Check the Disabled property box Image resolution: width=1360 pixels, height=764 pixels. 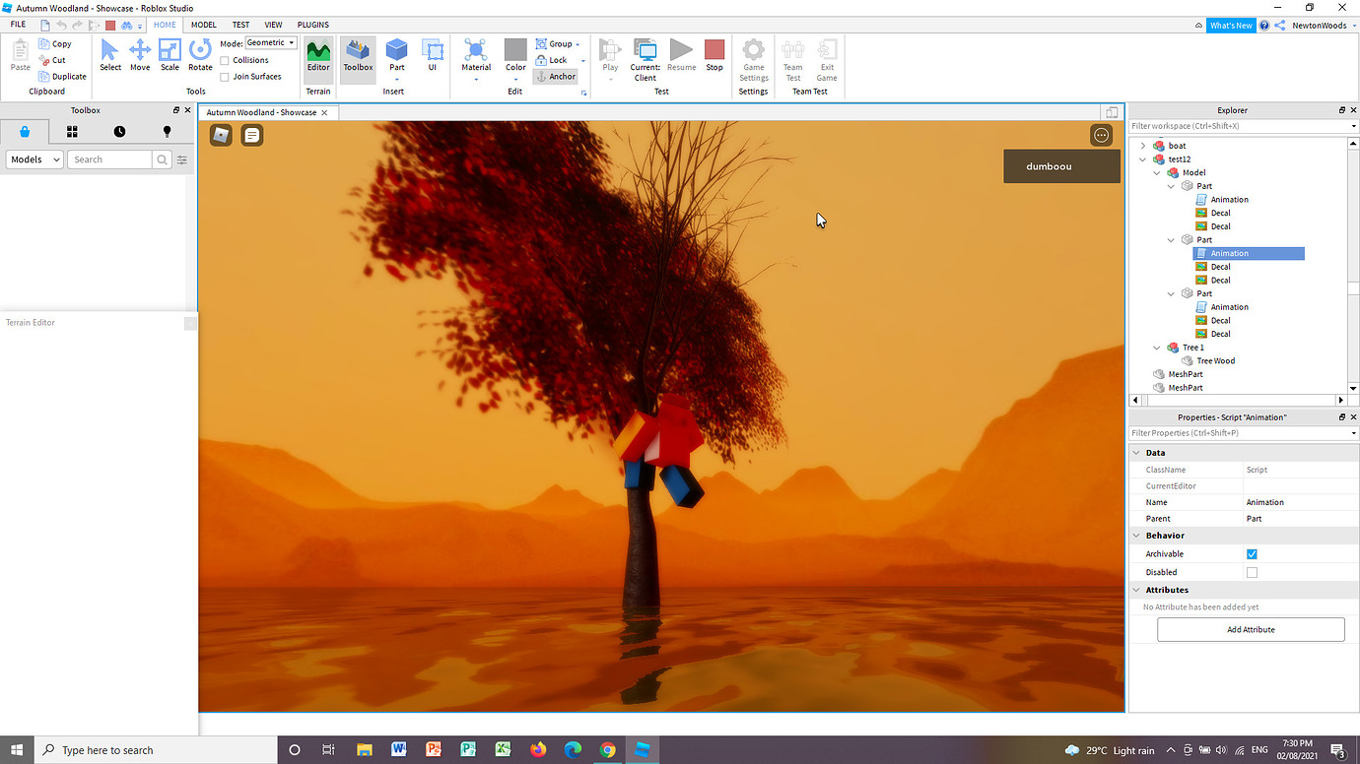tap(1252, 572)
